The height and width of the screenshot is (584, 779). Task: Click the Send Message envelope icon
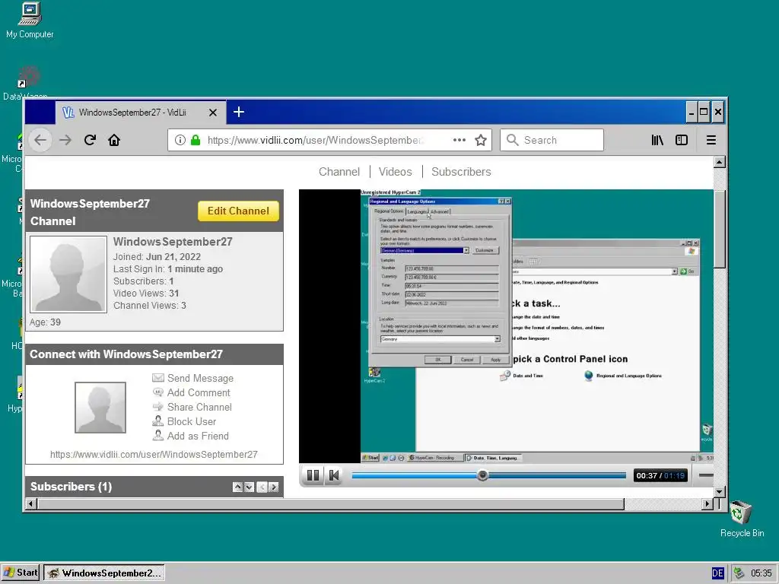(x=158, y=378)
